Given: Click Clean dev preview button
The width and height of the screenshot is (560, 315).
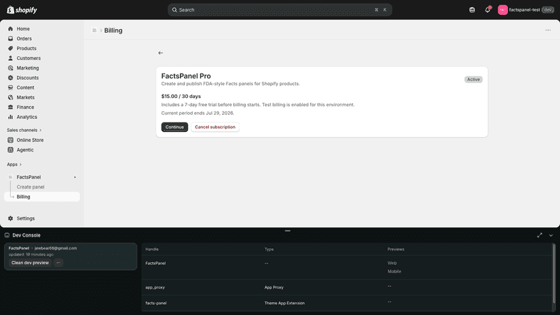Looking at the screenshot, I should 30,262.
